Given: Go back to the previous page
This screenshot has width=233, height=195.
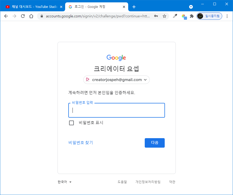Looking at the screenshot, I should 6,16.
